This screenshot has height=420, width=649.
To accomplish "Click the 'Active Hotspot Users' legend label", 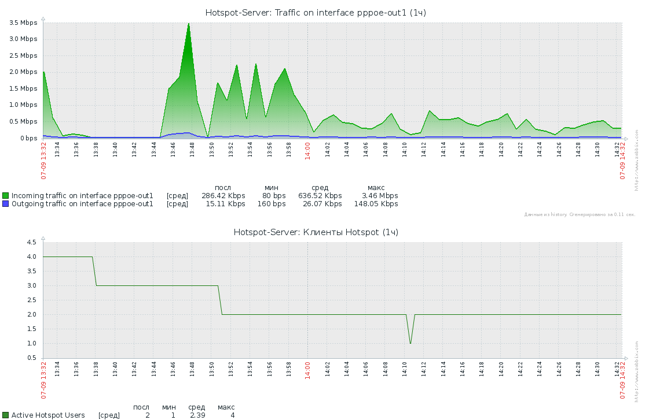I will coord(48,415).
